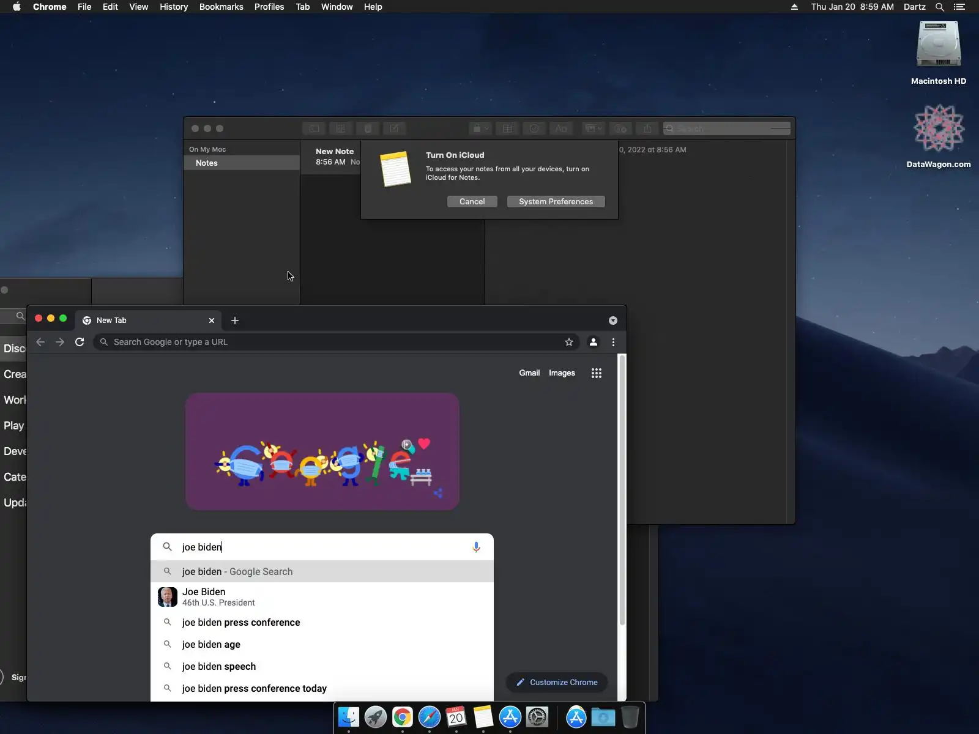Reload the Chrome page
This screenshot has width=979, height=734.
pyautogui.click(x=80, y=342)
